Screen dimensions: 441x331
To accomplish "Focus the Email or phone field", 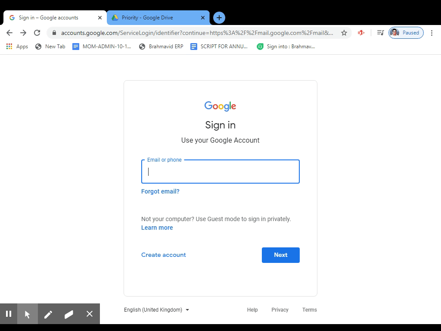I will point(220,172).
